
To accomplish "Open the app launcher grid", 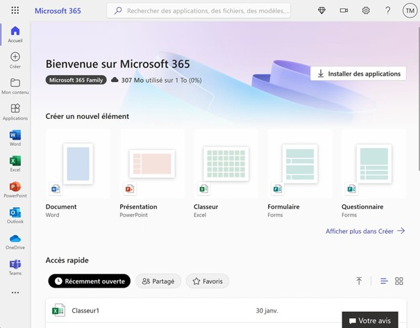I will click(x=15, y=10).
